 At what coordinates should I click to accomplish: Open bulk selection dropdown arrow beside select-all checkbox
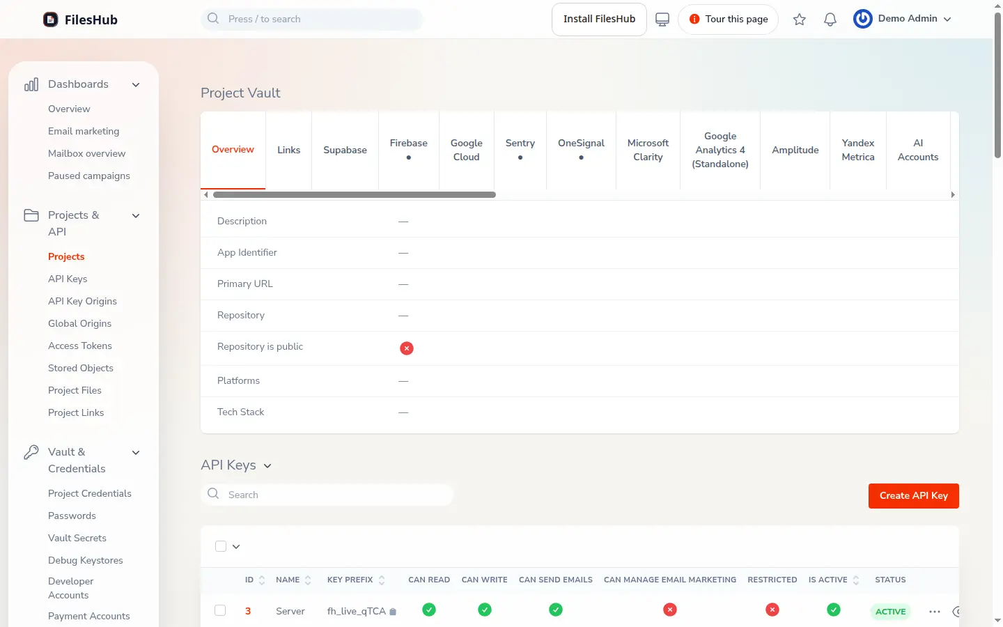click(x=236, y=547)
